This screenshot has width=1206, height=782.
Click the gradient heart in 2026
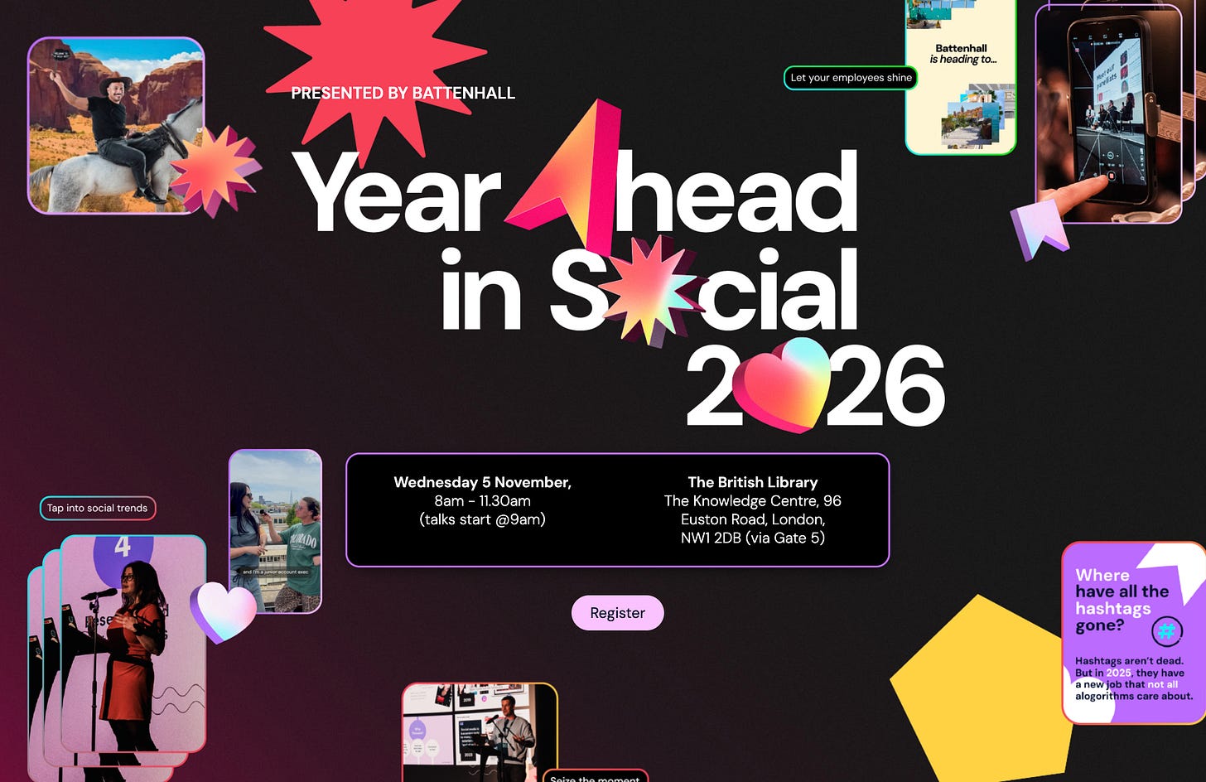(x=782, y=384)
